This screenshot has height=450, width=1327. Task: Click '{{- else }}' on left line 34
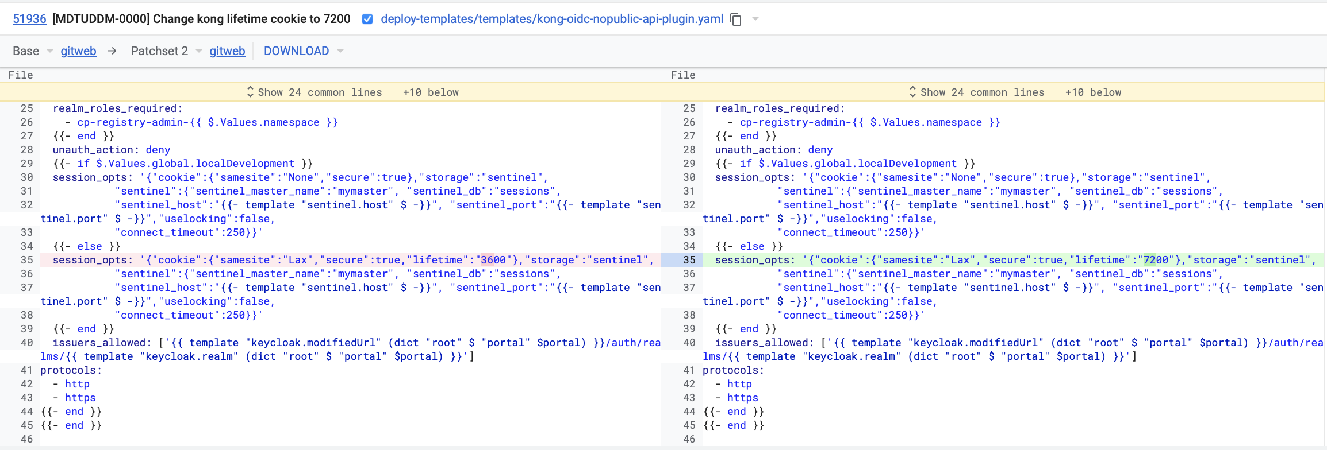[x=87, y=246]
